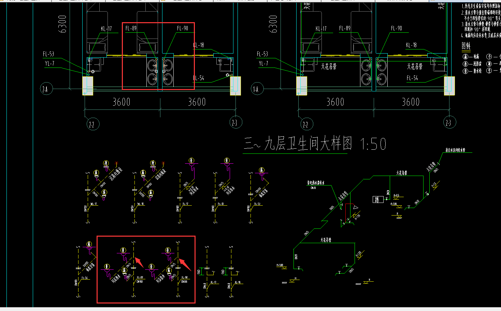
Task: Select the DN150 label beside the WL-17 riser
Action: (x=86, y=208)
